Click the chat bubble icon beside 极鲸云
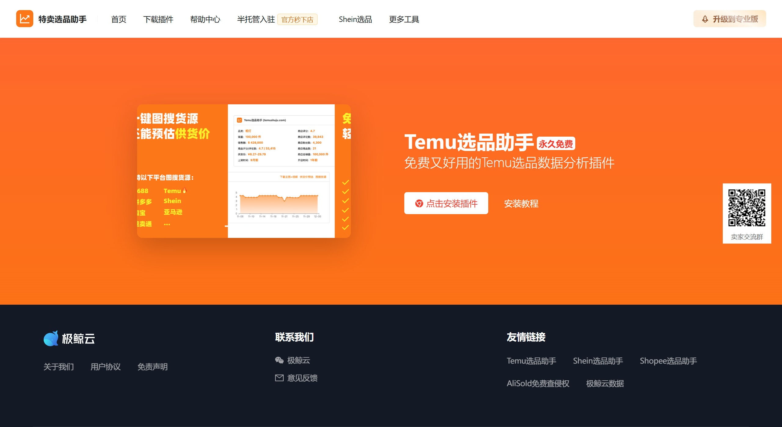Image resolution: width=782 pixels, height=427 pixels. coord(279,360)
